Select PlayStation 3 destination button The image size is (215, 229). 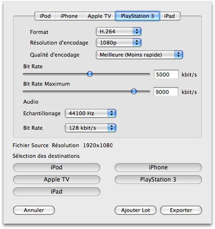click(x=158, y=180)
